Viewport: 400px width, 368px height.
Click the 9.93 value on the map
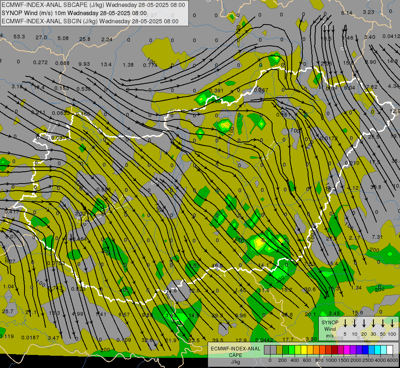click(x=84, y=64)
